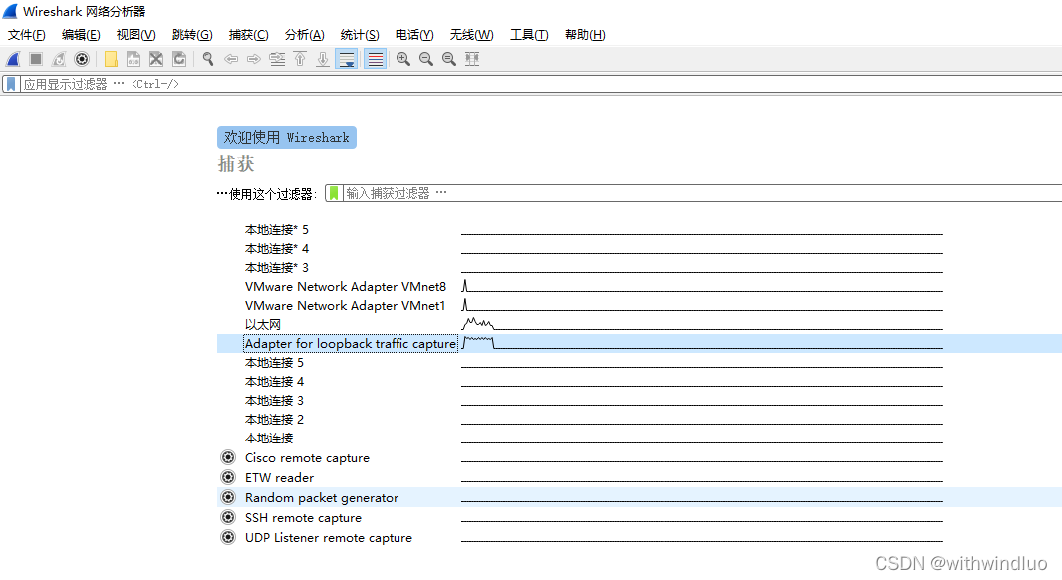Open the 帮助(H) menu

pos(585,35)
